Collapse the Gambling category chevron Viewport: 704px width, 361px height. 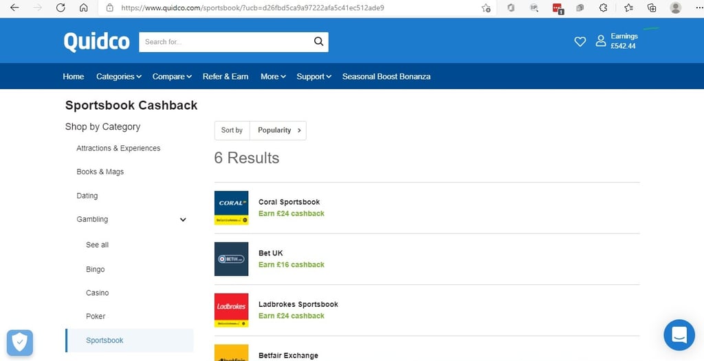[x=183, y=220]
